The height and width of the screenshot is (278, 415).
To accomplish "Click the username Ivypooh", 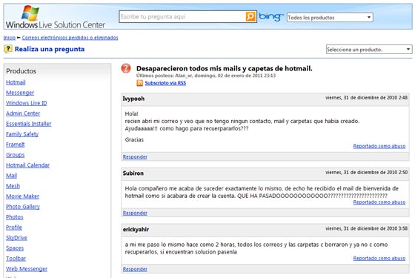I will 133,99.
